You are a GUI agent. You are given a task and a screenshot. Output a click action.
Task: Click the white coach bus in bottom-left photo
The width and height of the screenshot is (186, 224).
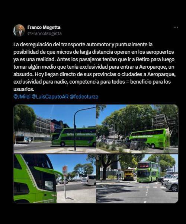click(x=89, y=180)
